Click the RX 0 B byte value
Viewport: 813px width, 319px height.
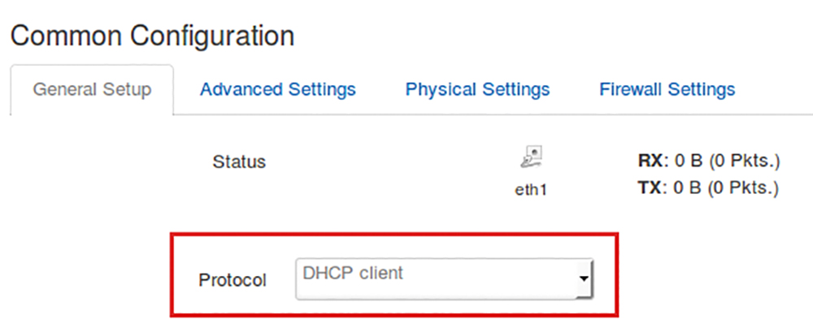pos(688,162)
